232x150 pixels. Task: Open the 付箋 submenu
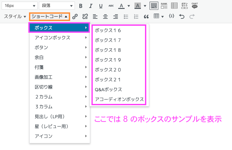click(x=60, y=67)
